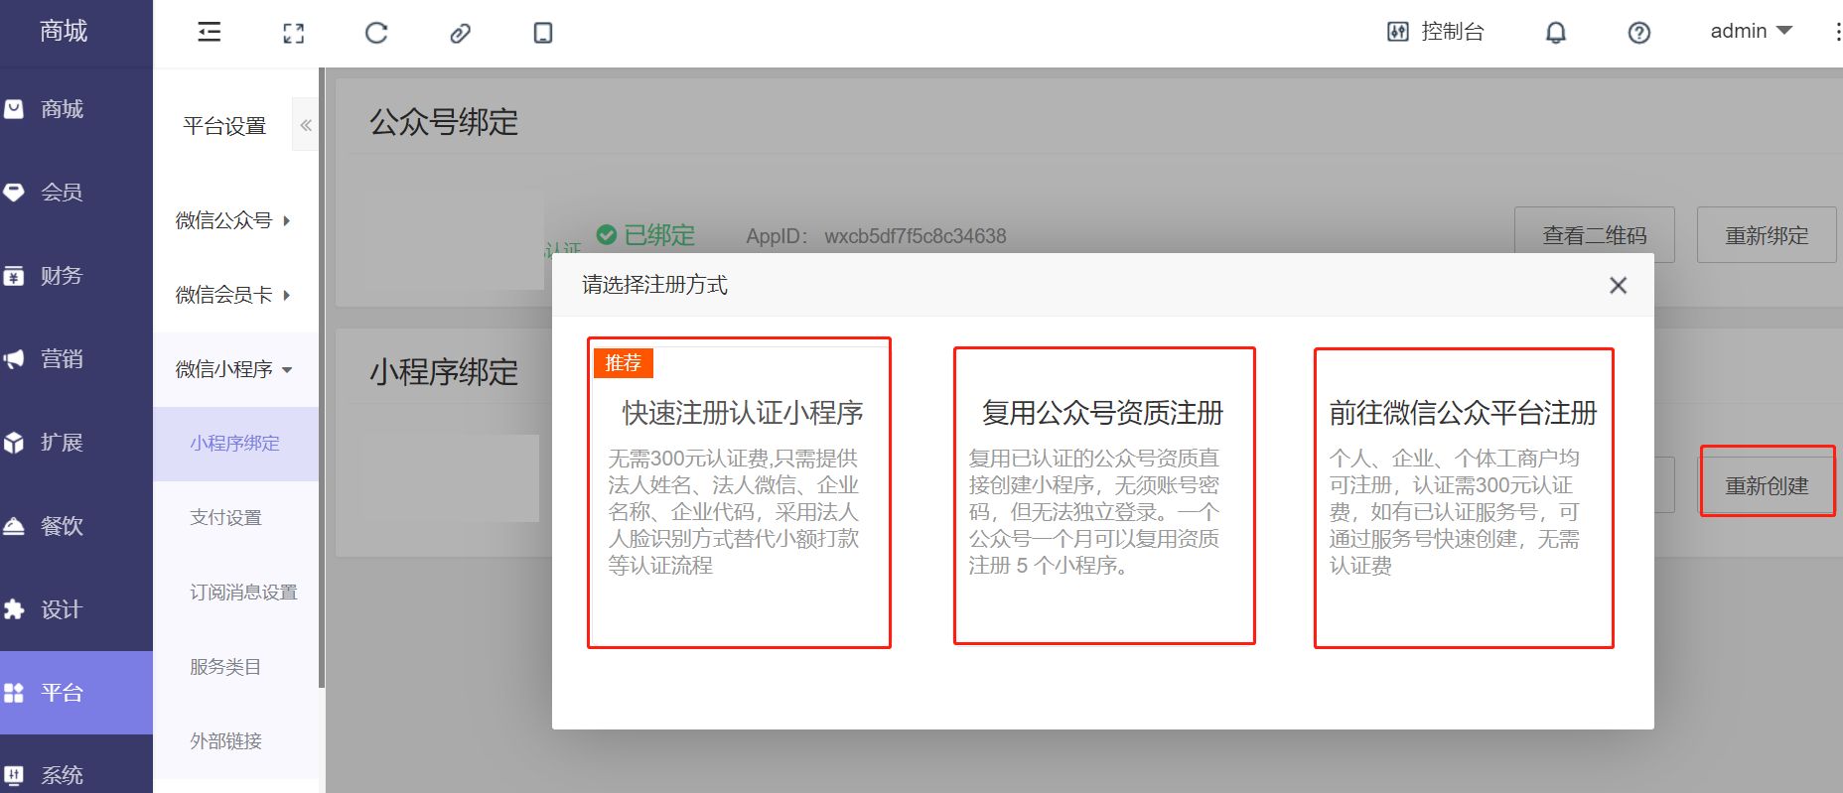
Task: Open 订阅消息设置 menu item
Action: (243, 592)
